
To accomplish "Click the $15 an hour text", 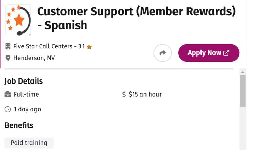I will coord(145,95).
